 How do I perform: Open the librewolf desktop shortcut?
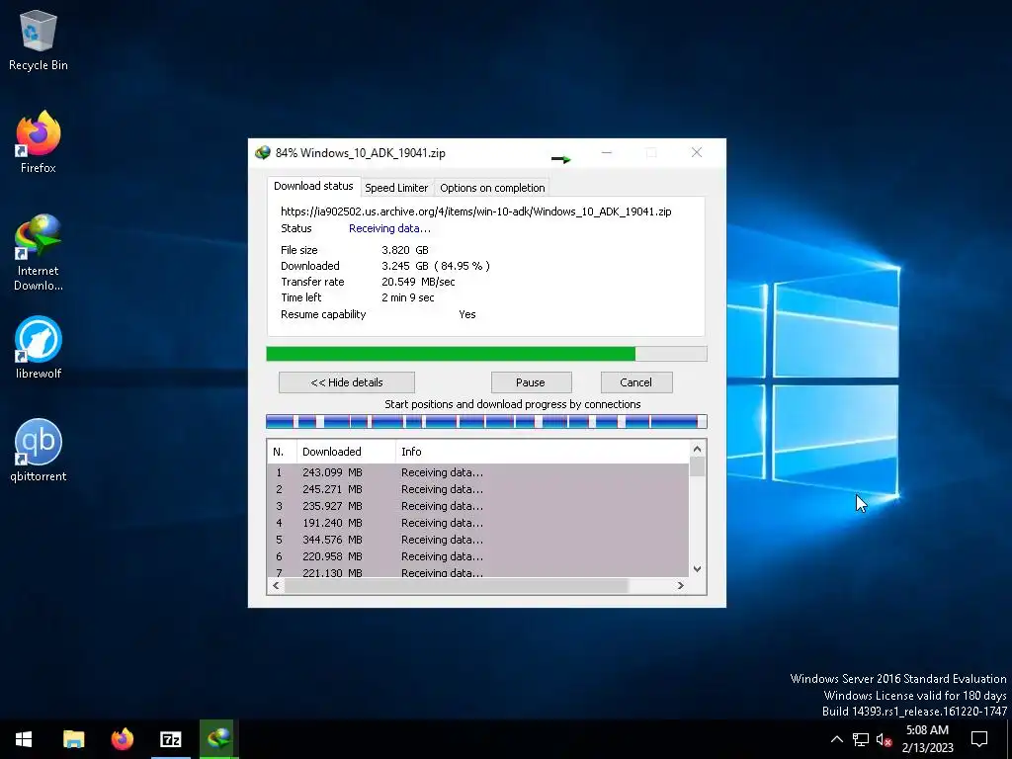[39, 347]
